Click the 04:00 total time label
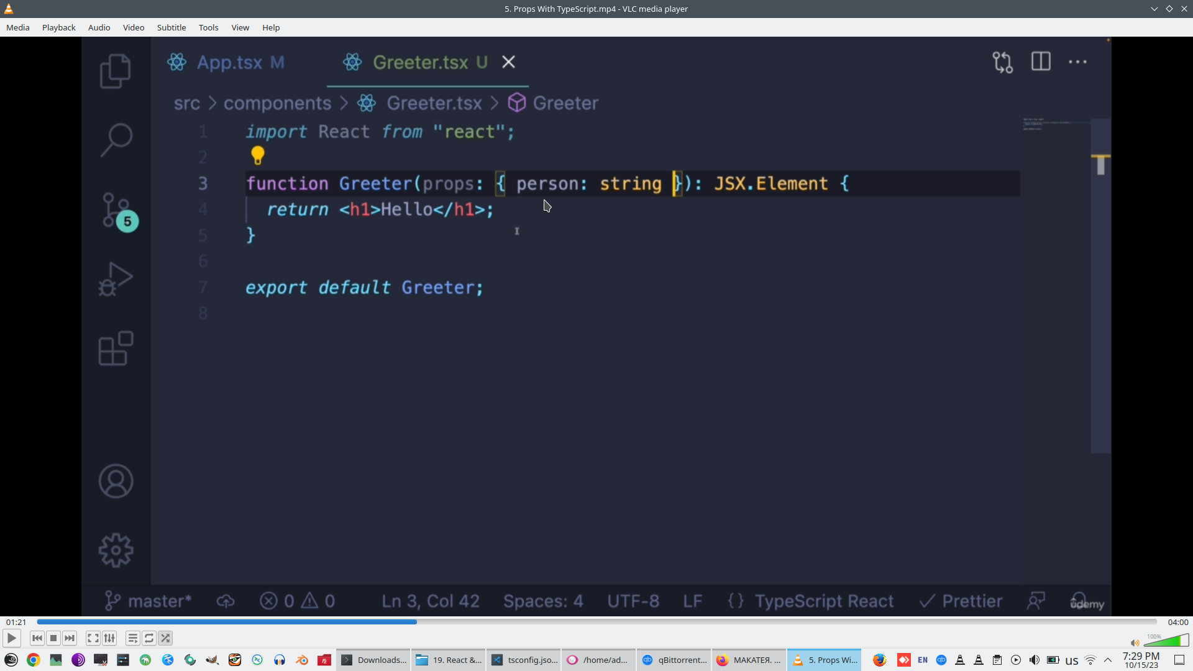 (x=1177, y=622)
